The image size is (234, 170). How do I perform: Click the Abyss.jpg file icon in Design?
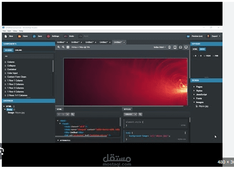pos(197,106)
